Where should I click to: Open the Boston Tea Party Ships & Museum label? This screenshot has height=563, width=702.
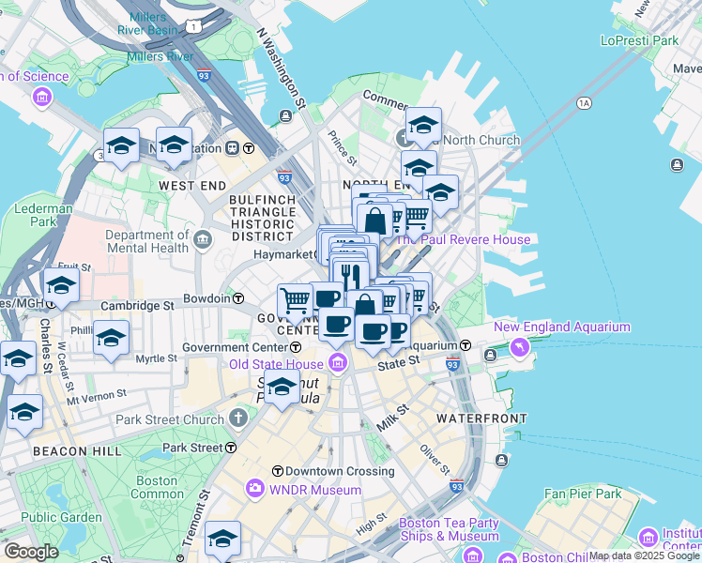(x=449, y=529)
